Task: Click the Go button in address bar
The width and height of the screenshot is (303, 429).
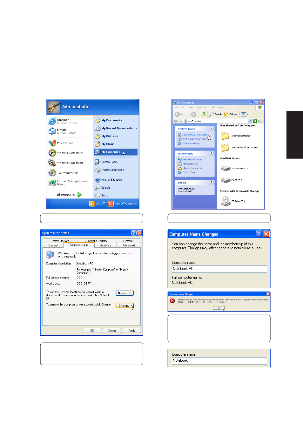Action: coord(257,121)
